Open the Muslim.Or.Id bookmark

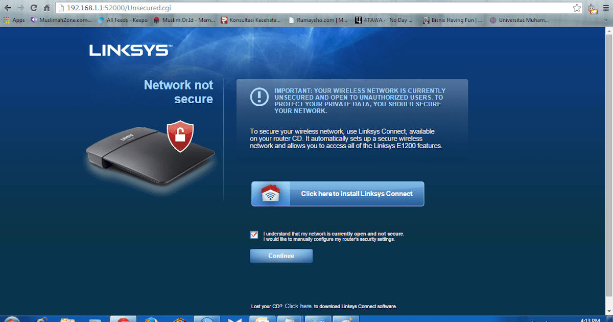click(184, 20)
